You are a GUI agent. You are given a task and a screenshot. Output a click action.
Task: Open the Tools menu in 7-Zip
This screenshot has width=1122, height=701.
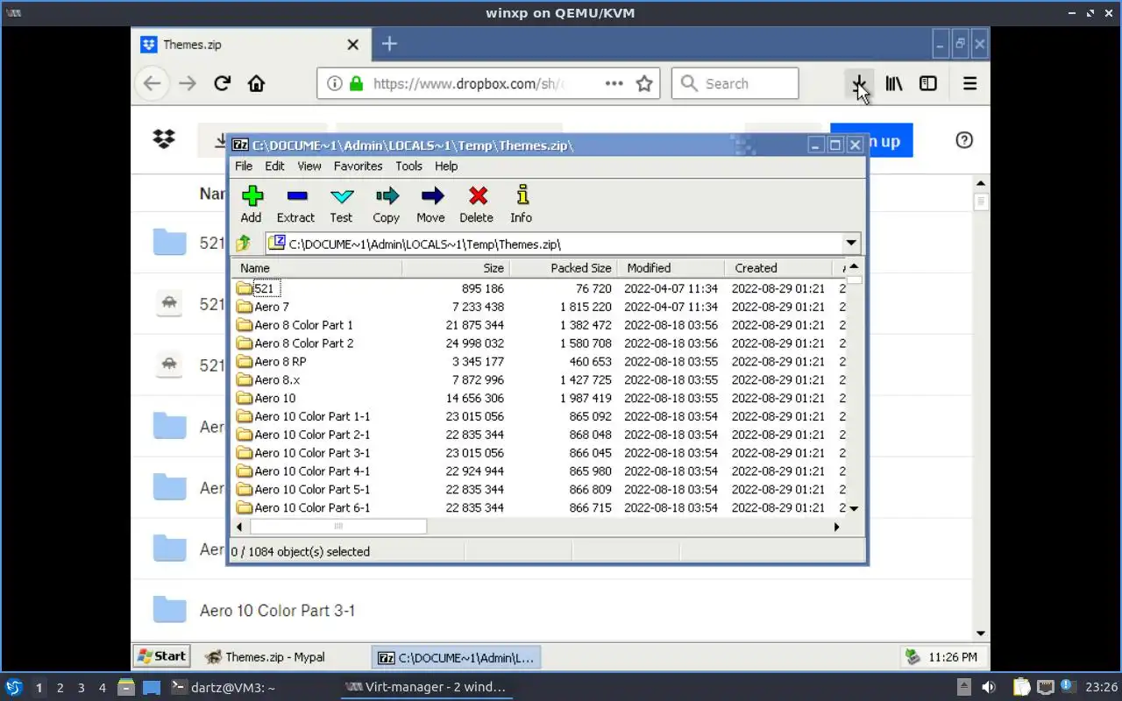click(x=408, y=166)
